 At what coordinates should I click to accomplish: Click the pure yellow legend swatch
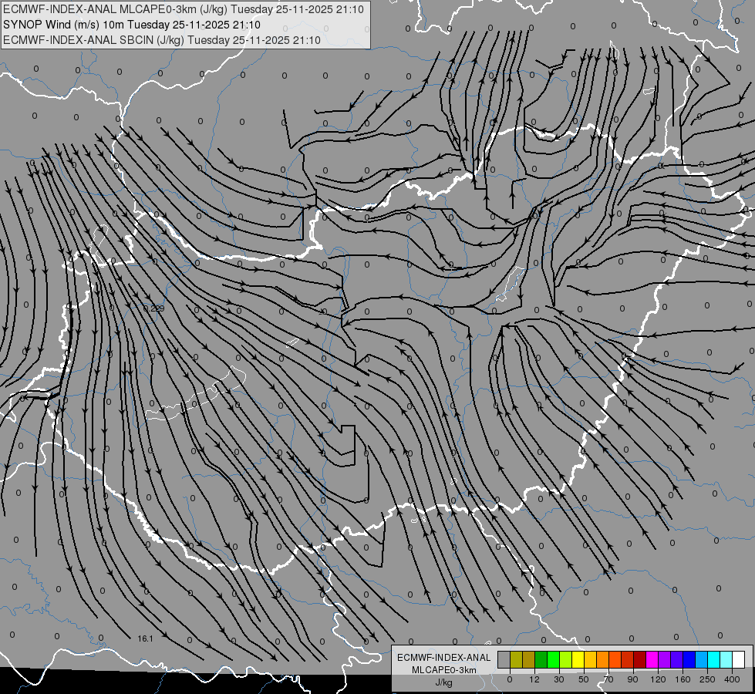coord(578,659)
